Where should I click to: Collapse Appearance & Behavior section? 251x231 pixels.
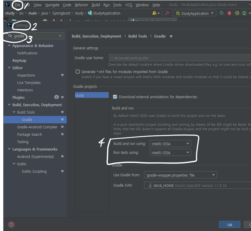pos(9,46)
